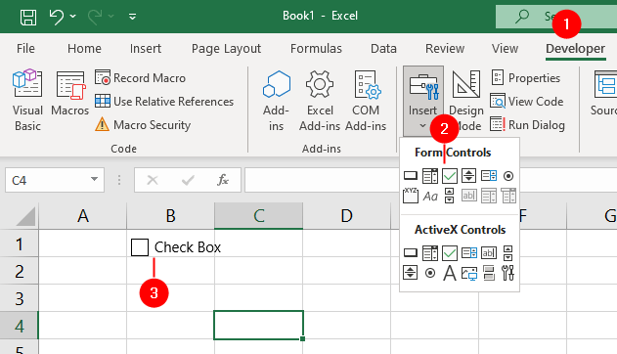Click the Name Box showing C4

55,180
